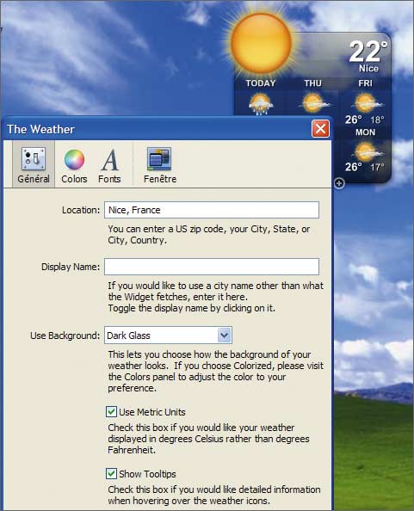Viewport: 414px width, 511px height.
Task: Open the Général preferences icon
Action: [x=34, y=159]
